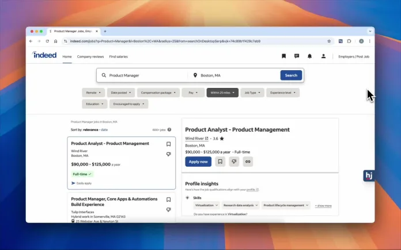Click the not interested thumbs-down beside Apply now
The image size is (401, 250).
coord(234,161)
